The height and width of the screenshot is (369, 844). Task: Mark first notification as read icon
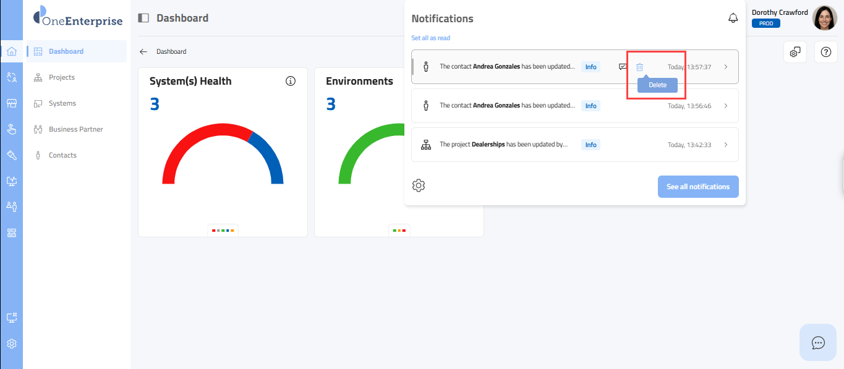tap(623, 67)
